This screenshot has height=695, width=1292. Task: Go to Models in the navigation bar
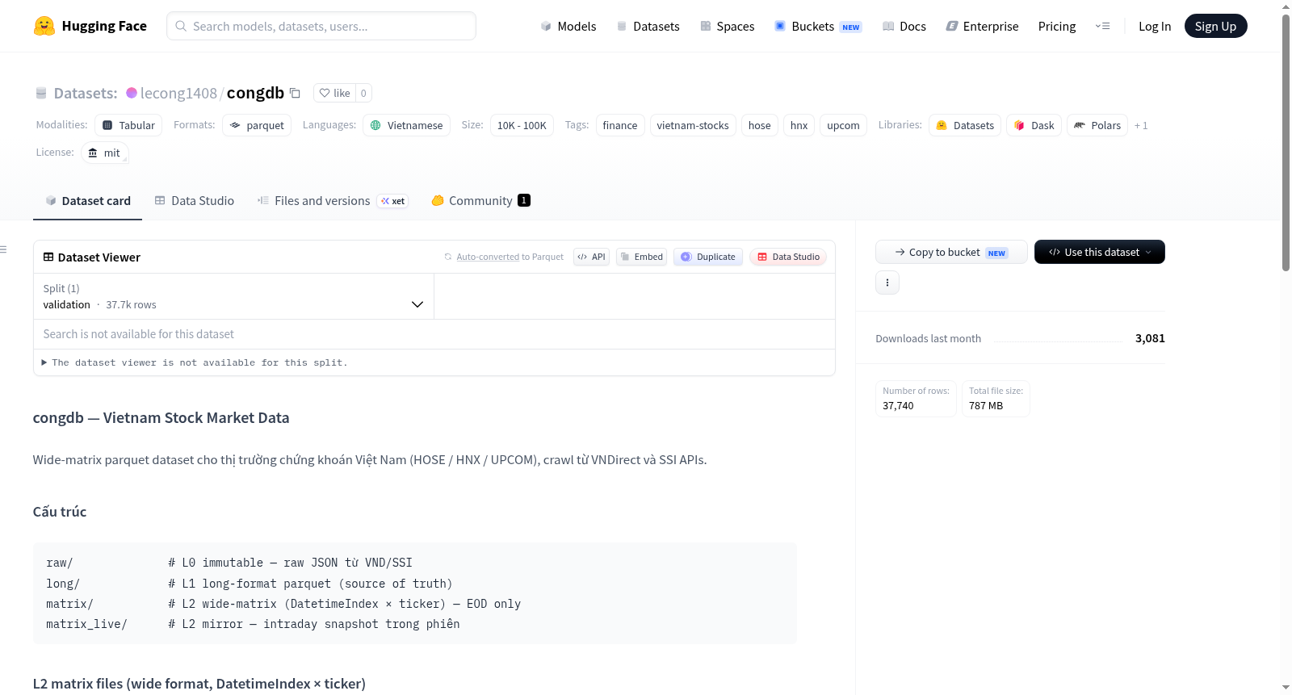[568, 26]
